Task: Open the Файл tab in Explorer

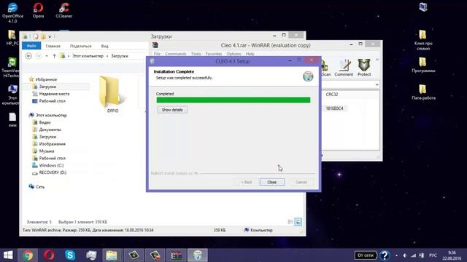Action: [31, 46]
